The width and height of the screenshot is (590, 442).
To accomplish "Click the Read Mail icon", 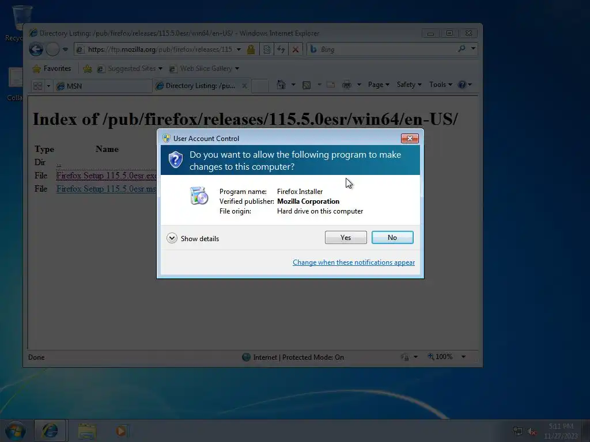I will [x=331, y=85].
